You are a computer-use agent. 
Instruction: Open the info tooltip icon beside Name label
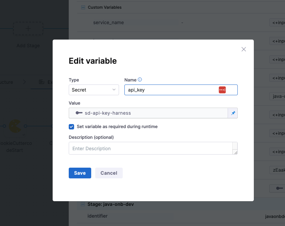[139, 79]
